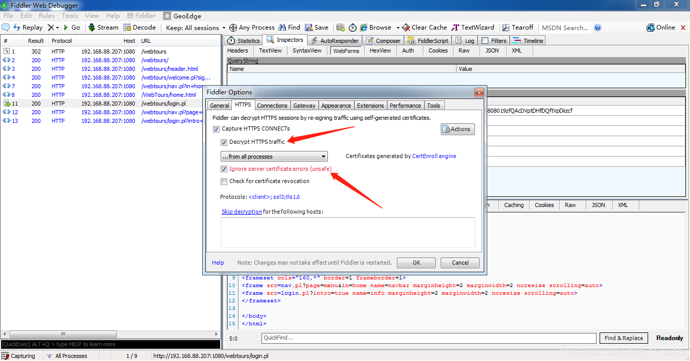
Task: Click the CertEnroll engine link
Action: [x=434, y=156]
